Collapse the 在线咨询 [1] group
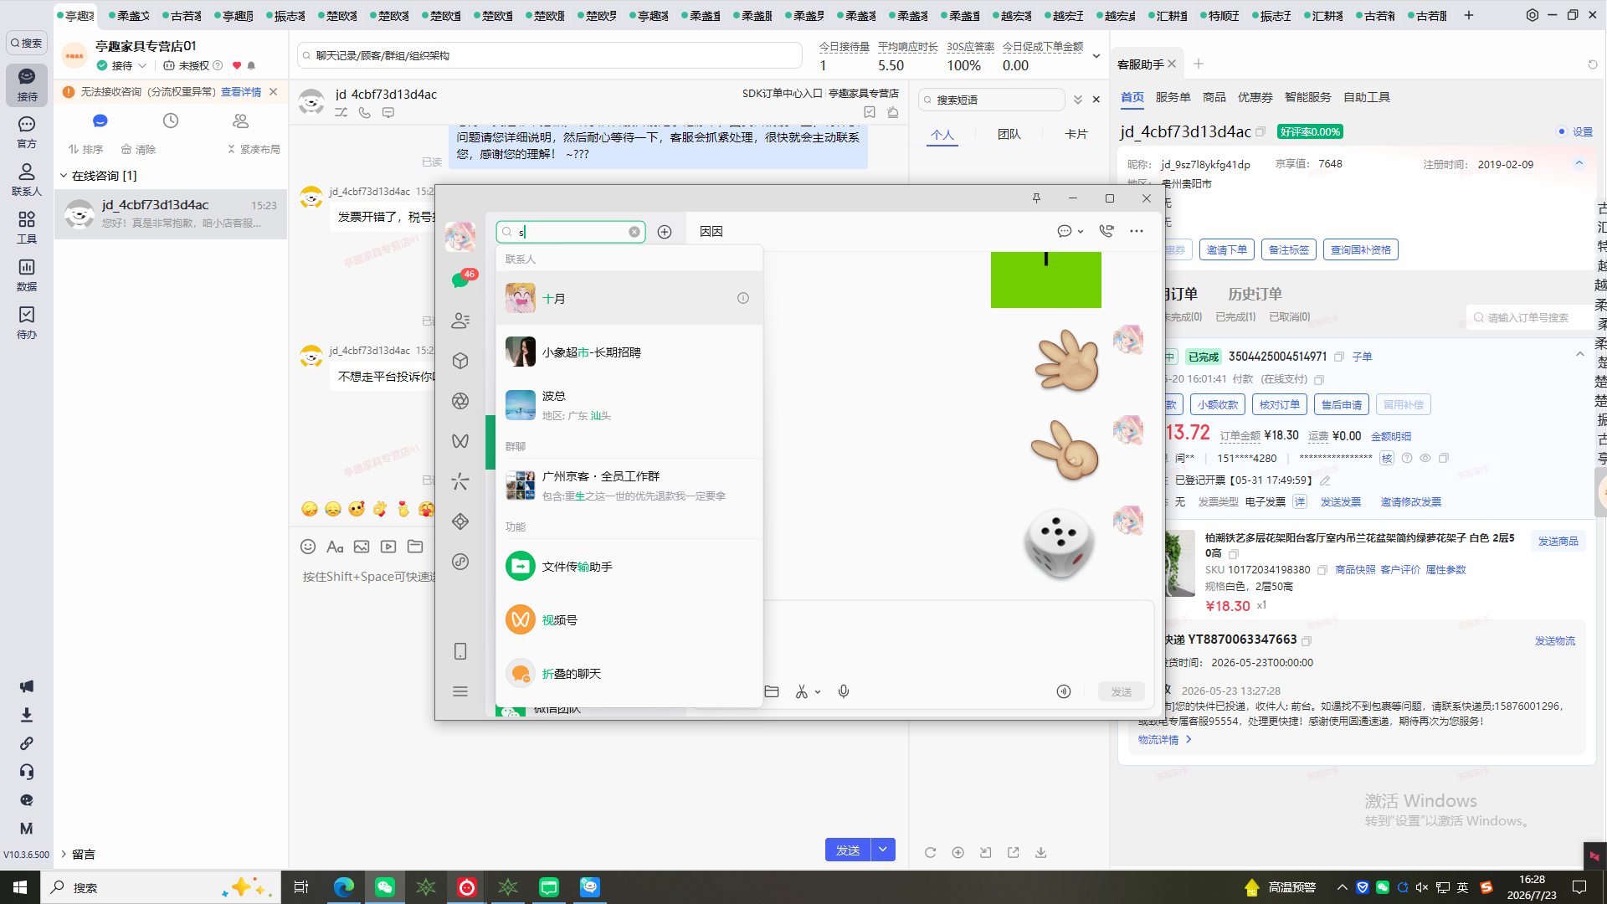The width and height of the screenshot is (1607, 904). click(x=64, y=176)
